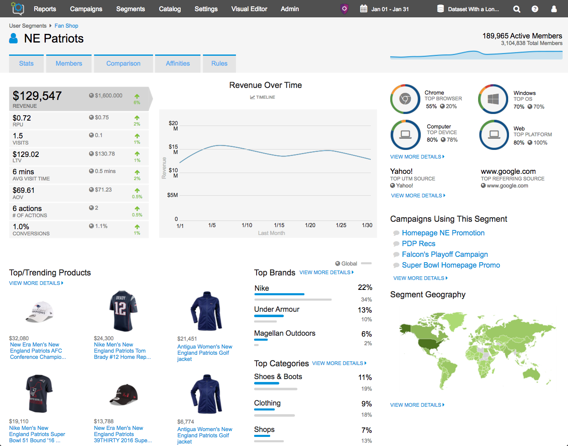
Task: Click the globe icon next to Global legend
Action: tap(338, 263)
